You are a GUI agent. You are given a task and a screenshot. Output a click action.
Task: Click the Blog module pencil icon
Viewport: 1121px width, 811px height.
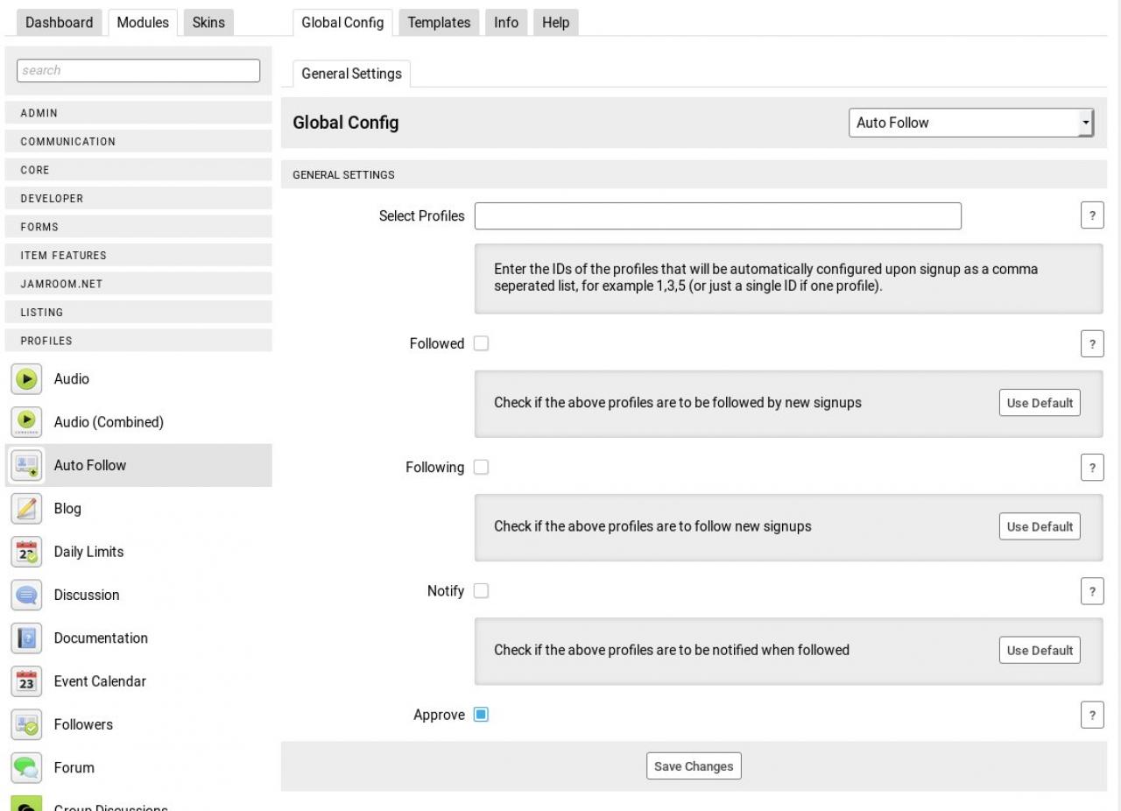[x=26, y=509]
